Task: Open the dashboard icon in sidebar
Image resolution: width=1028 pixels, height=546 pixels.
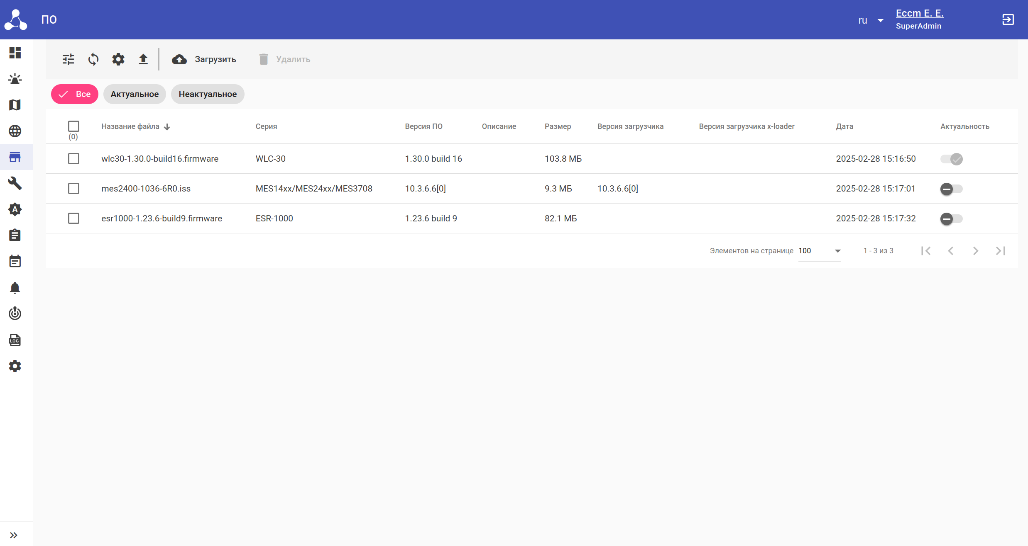Action: (x=15, y=53)
